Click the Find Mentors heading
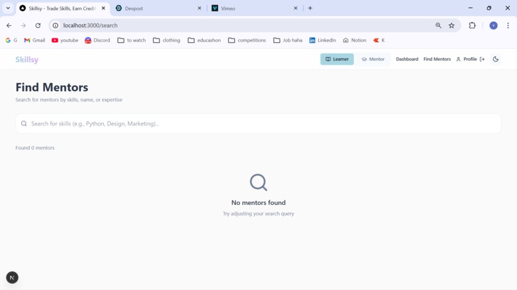The image size is (517, 290). tap(52, 87)
